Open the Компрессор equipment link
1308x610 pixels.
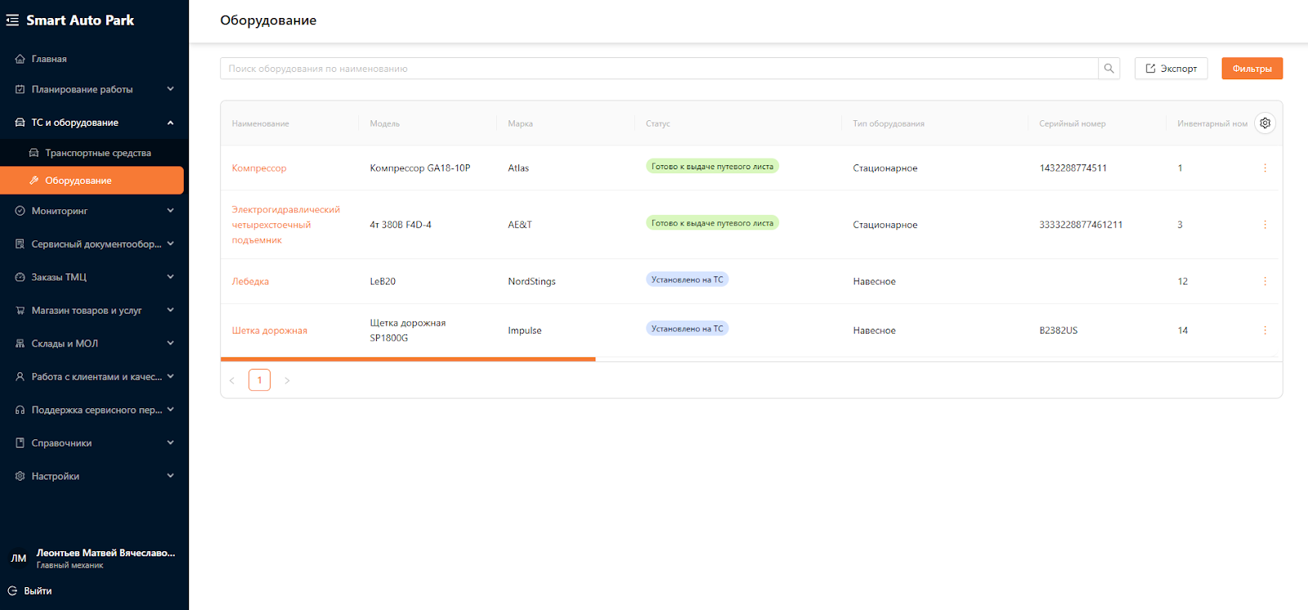pos(259,168)
